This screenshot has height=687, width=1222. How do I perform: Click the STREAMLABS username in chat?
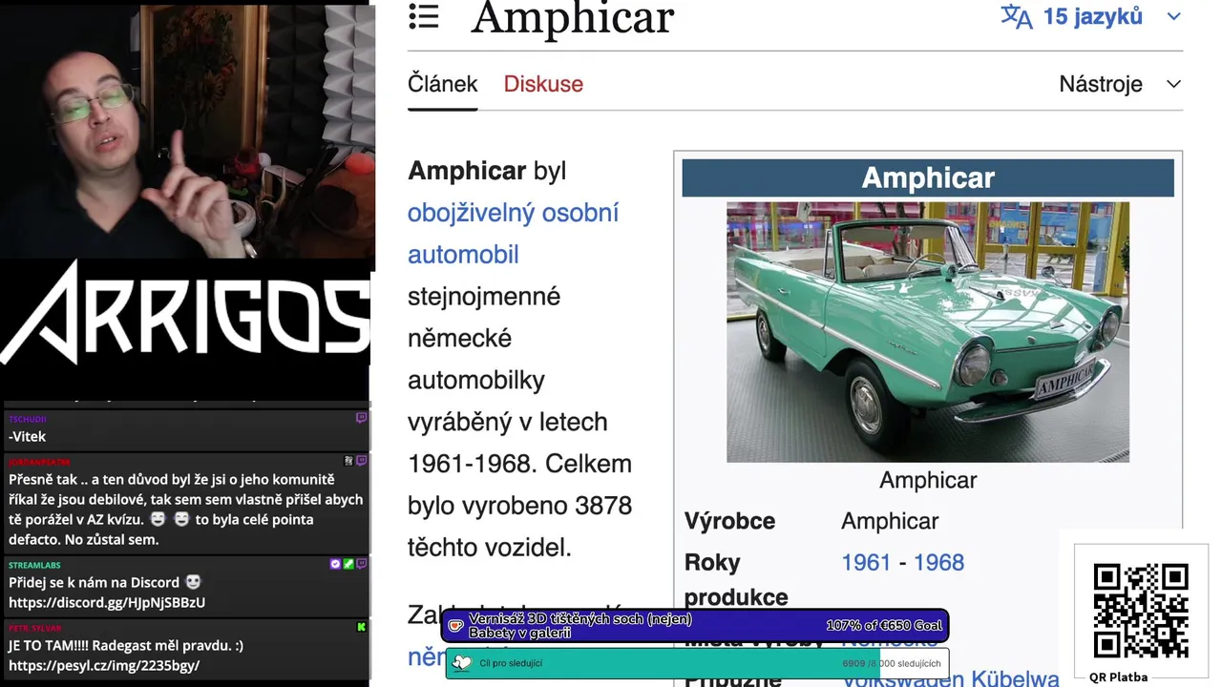click(x=34, y=565)
